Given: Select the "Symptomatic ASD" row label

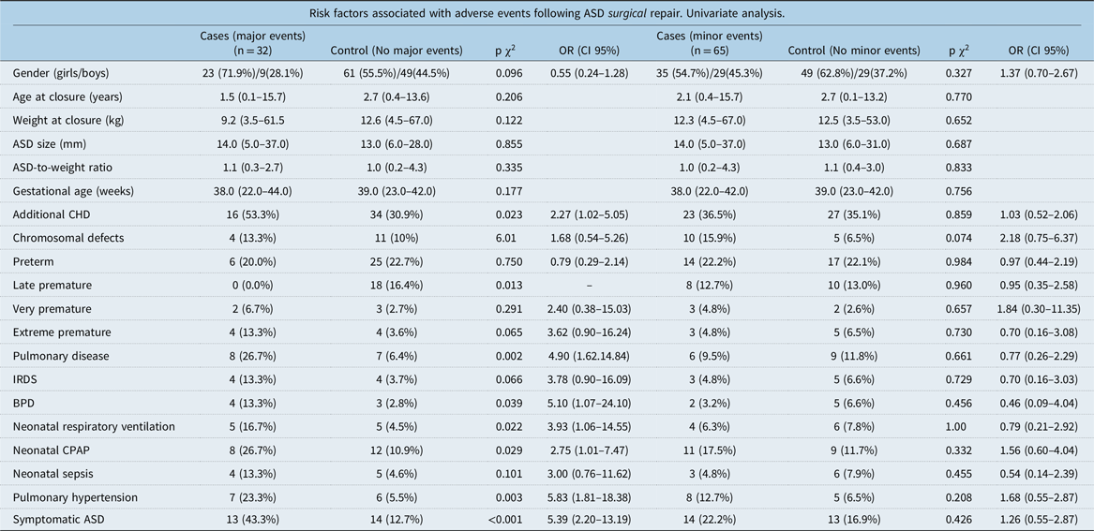Looking at the screenshot, I should (x=58, y=520).
